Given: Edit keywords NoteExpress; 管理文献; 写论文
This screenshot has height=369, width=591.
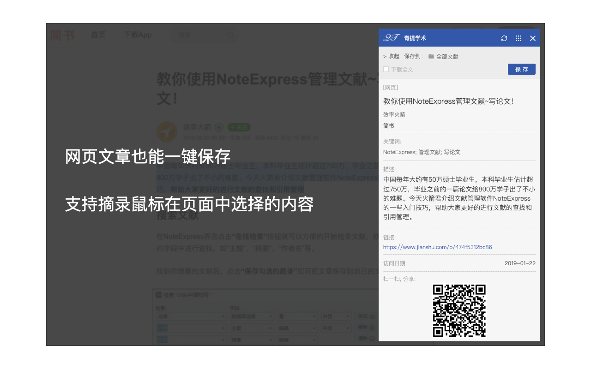Looking at the screenshot, I should click(422, 152).
